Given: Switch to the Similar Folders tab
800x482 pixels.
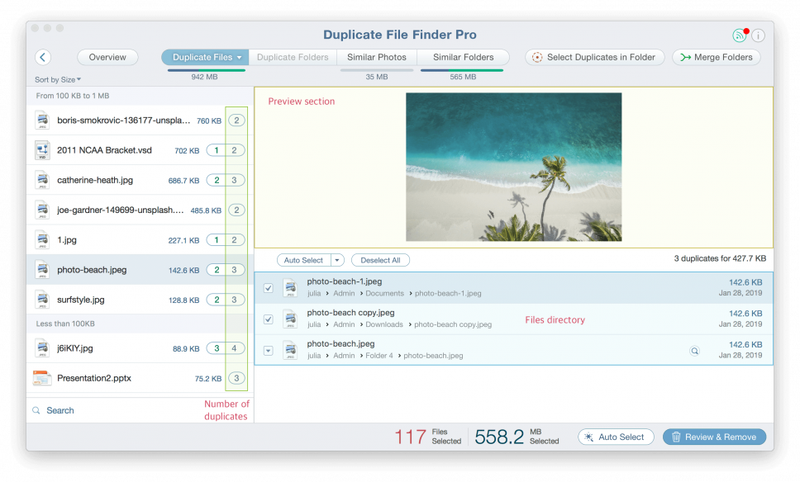Looking at the screenshot, I should (x=463, y=57).
